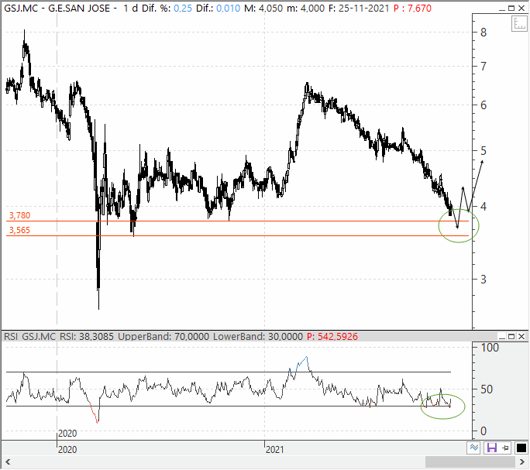
Task: Click the UpperBand: 70,0000 text
Action: (x=163, y=337)
